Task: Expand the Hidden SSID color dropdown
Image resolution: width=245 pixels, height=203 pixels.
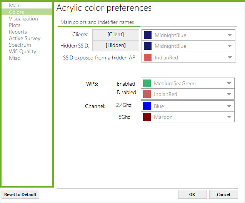Action: (230, 46)
